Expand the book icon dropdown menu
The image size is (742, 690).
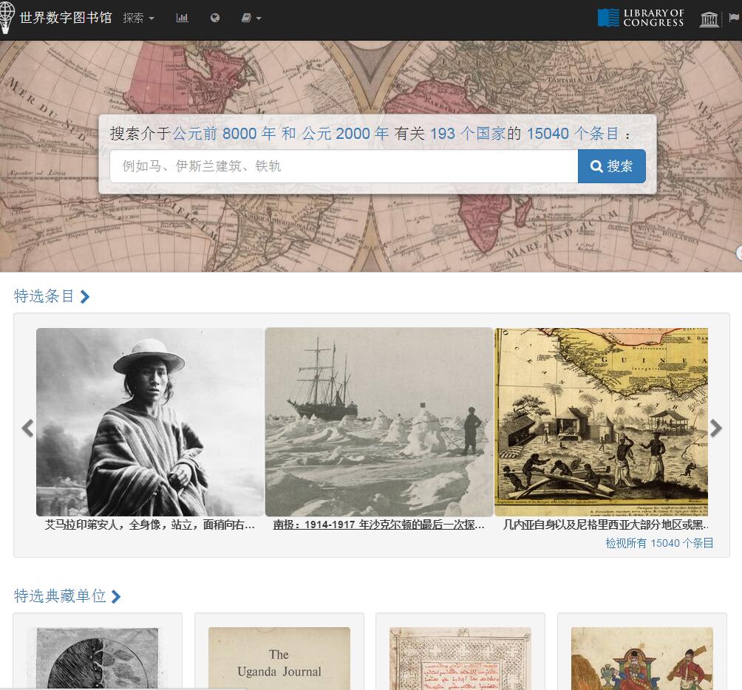251,18
